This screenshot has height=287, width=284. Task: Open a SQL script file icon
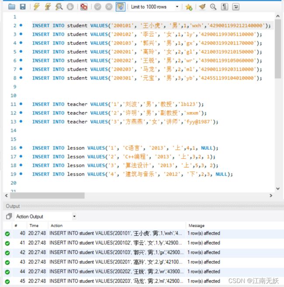[x=12, y=7]
